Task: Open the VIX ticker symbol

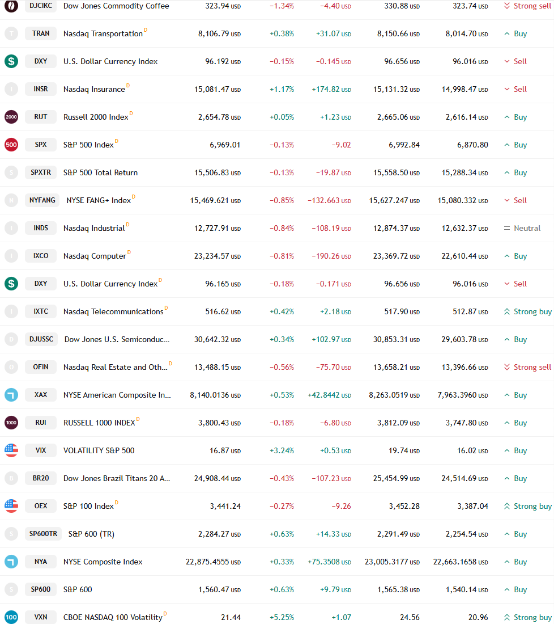Action: [x=41, y=450]
